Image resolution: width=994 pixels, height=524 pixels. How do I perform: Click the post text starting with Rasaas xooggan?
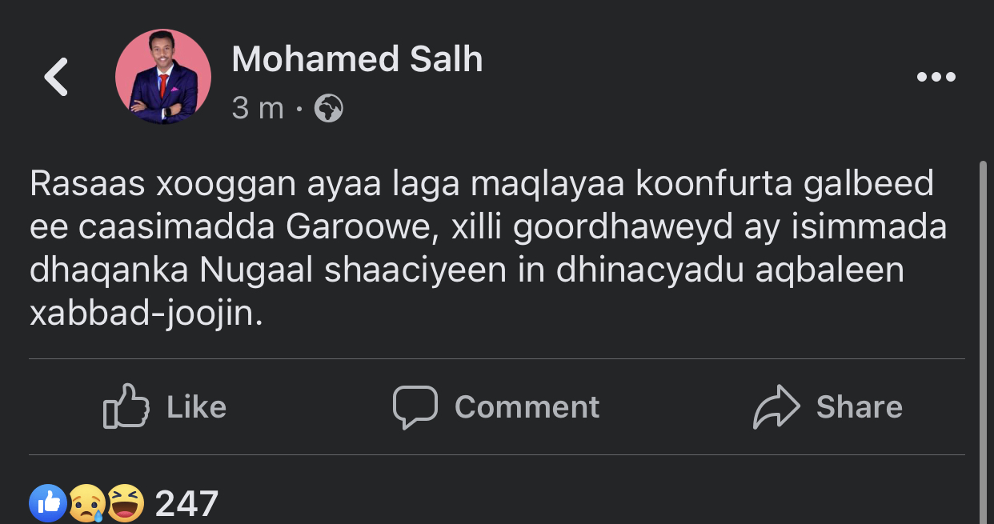[x=488, y=249]
